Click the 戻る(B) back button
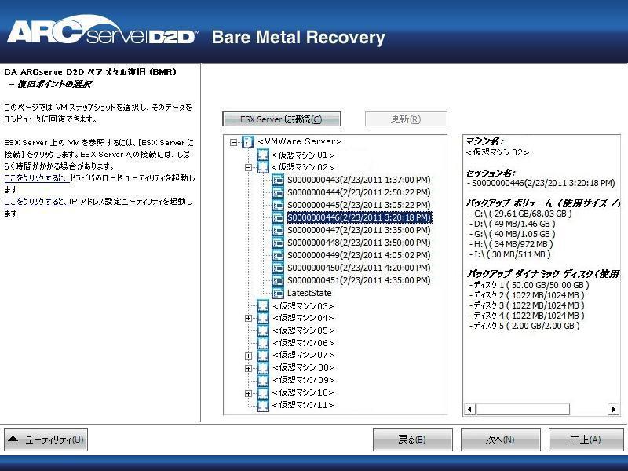 point(413,440)
